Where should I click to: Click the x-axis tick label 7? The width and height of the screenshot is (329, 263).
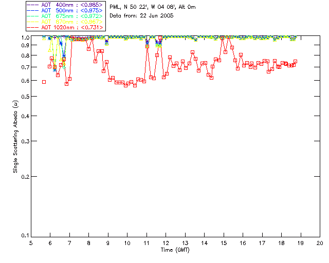69,243
